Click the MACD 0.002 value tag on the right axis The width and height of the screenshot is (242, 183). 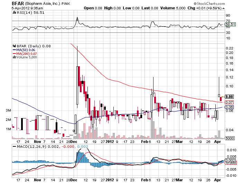tap(230, 160)
